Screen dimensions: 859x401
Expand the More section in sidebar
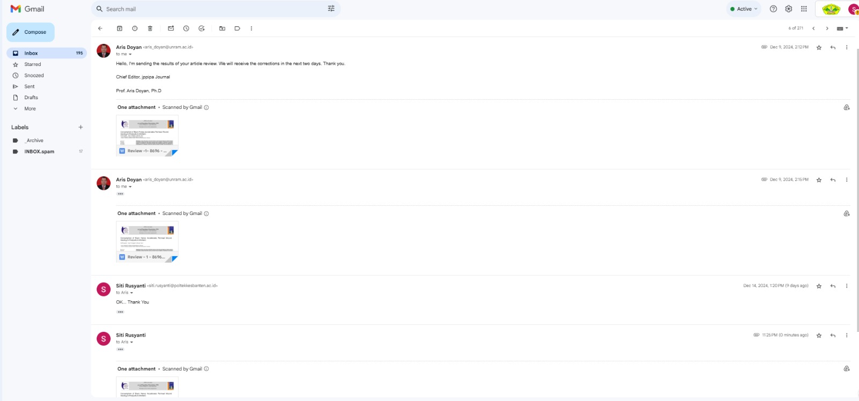coord(30,109)
